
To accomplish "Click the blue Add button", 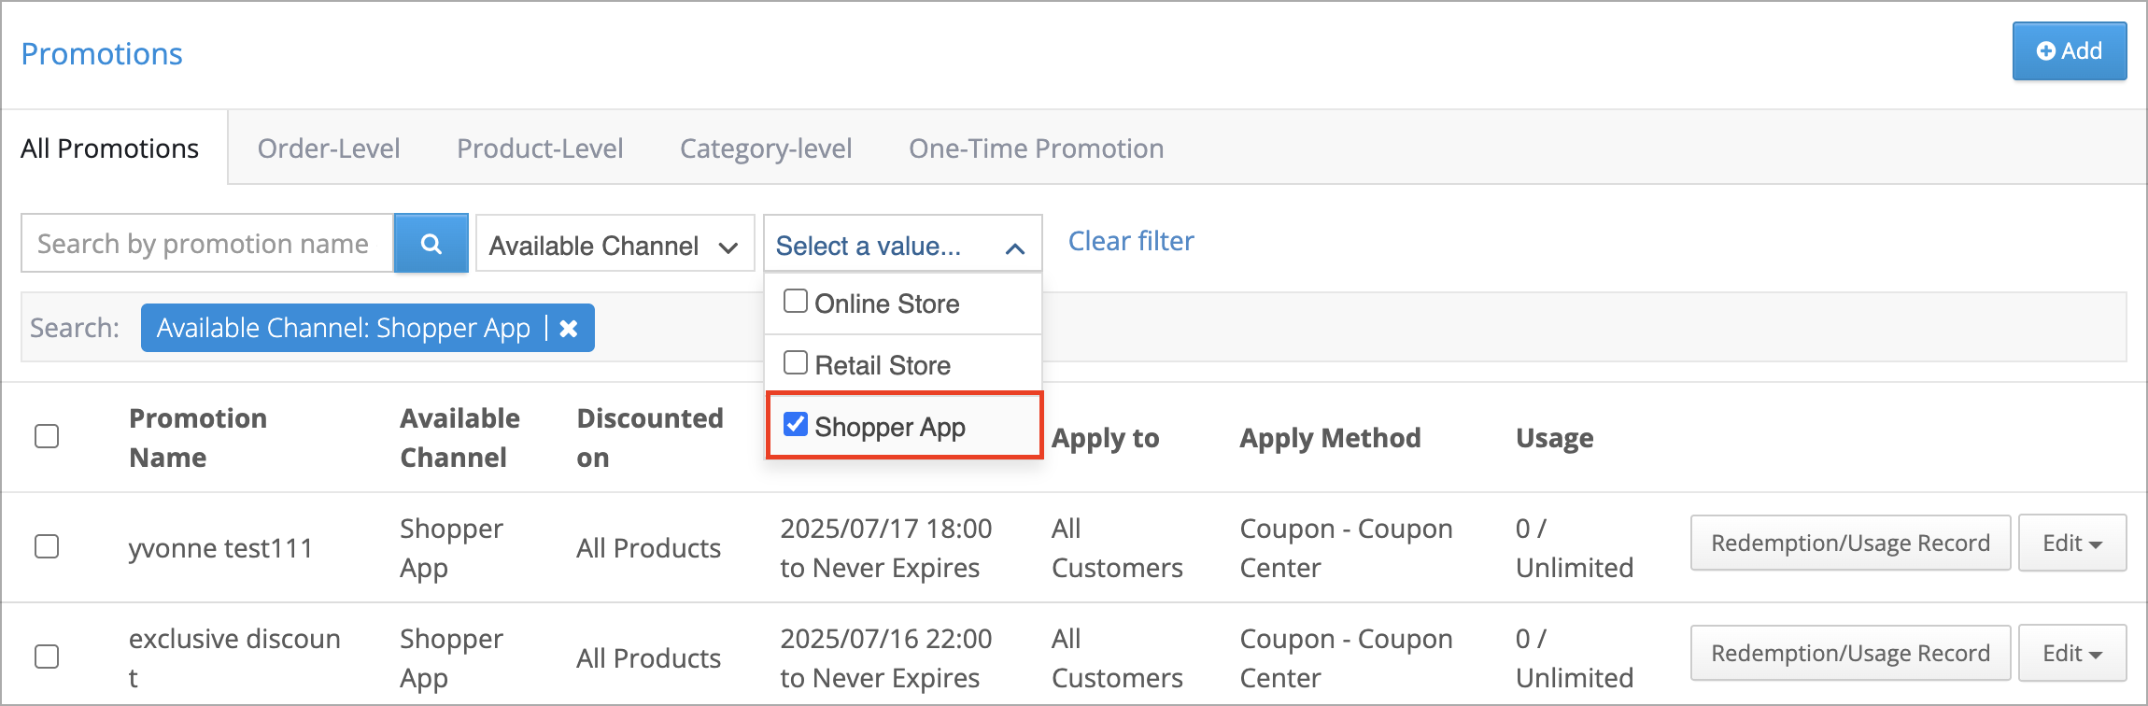I will [2069, 51].
